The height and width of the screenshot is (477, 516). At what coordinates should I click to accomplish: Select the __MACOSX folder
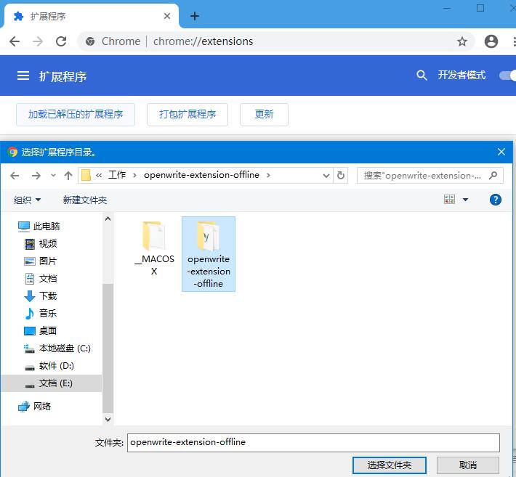click(154, 248)
